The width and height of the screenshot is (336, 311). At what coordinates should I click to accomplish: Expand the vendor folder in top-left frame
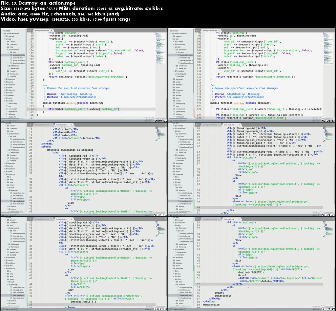point(4,100)
